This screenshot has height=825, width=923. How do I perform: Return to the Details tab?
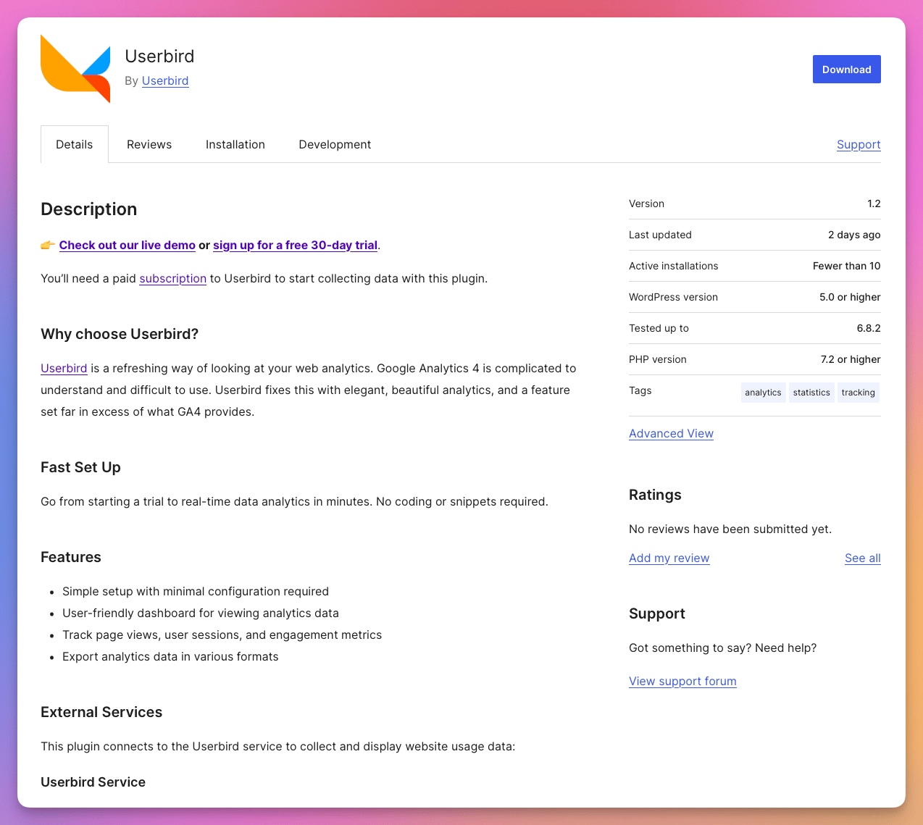74,144
